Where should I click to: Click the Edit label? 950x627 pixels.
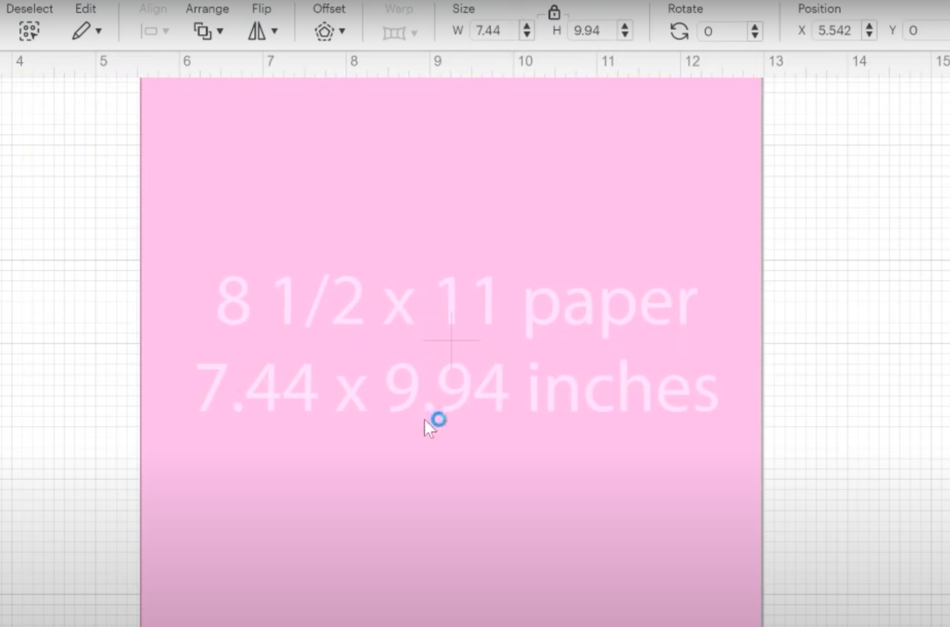85,9
